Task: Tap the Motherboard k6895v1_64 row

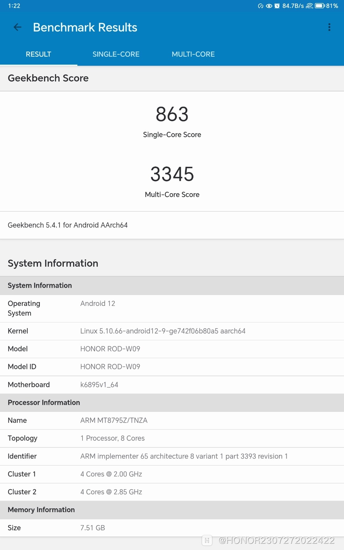Action: (172, 384)
